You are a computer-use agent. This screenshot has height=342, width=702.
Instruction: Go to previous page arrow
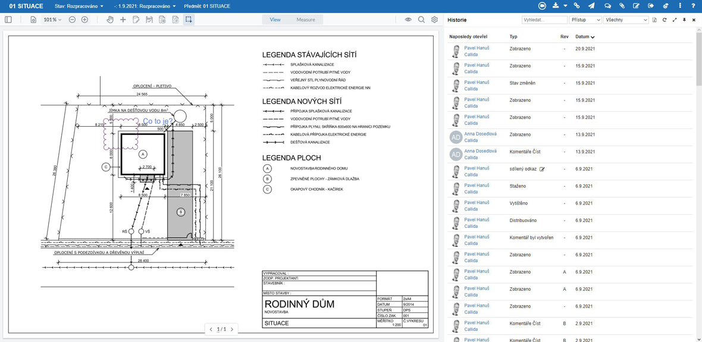pyautogui.click(x=211, y=330)
